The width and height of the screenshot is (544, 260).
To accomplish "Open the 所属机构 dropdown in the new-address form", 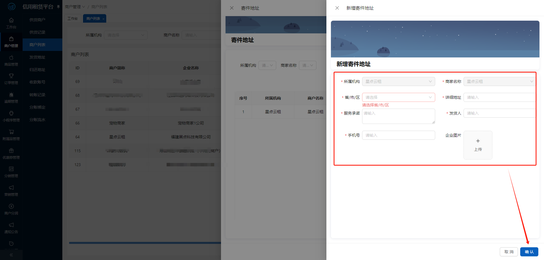I will click(x=398, y=81).
